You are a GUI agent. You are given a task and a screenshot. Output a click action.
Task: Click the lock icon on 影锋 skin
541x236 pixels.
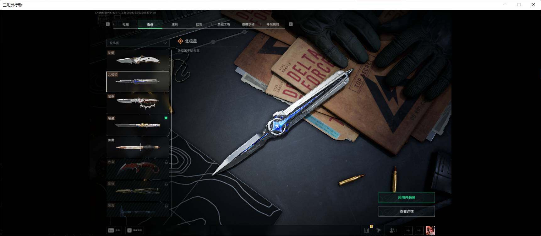click(x=166, y=184)
